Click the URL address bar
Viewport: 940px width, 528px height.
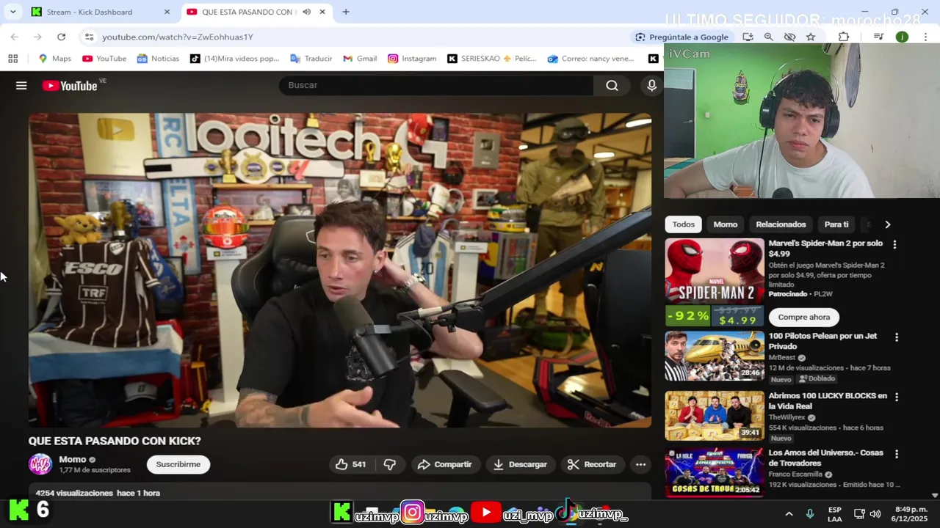click(360, 37)
